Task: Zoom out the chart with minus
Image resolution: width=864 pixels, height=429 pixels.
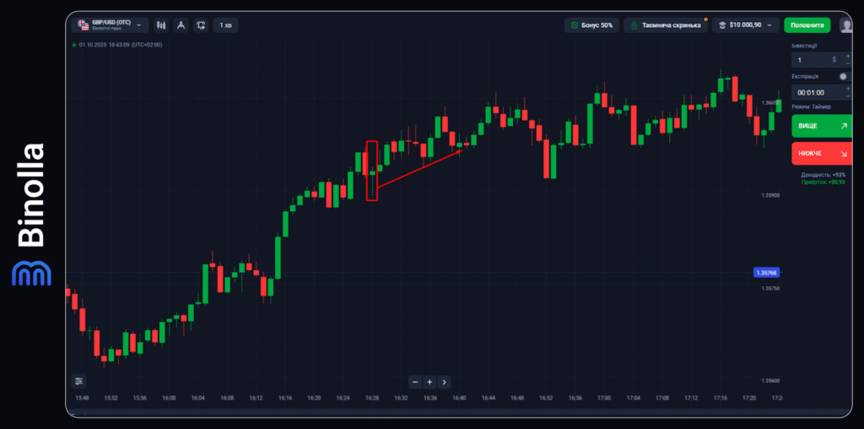Action: (x=414, y=382)
